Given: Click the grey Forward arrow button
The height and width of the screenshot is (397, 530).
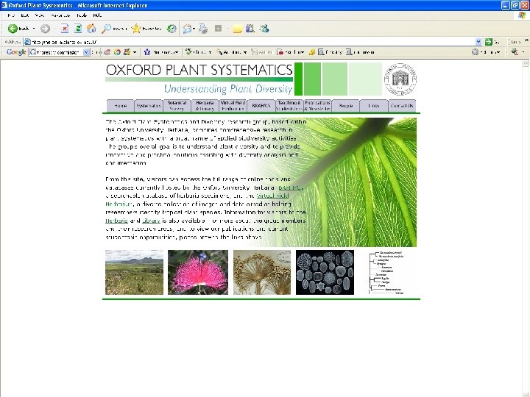Looking at the screenshot, I should click(45, 29).
